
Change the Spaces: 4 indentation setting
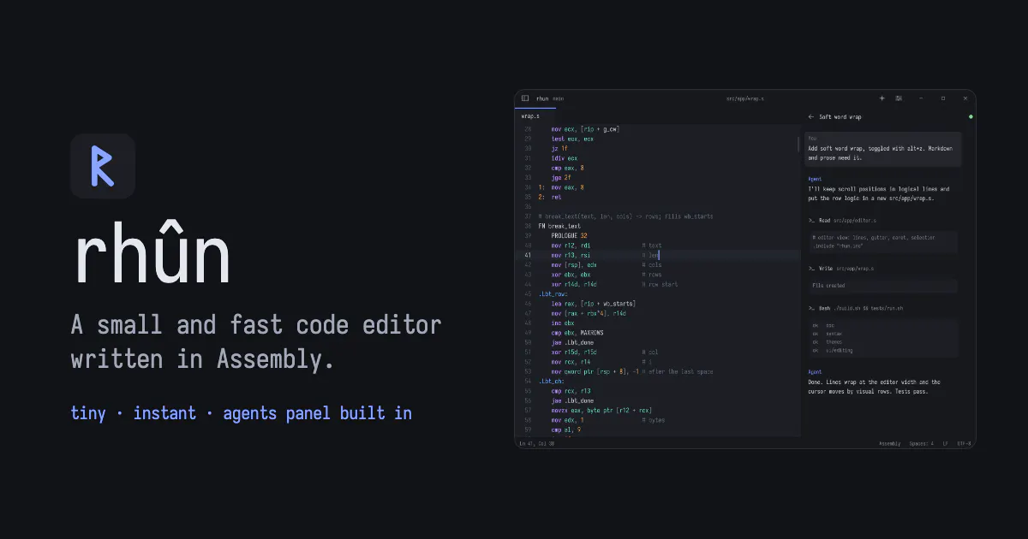tap(922, 443)
